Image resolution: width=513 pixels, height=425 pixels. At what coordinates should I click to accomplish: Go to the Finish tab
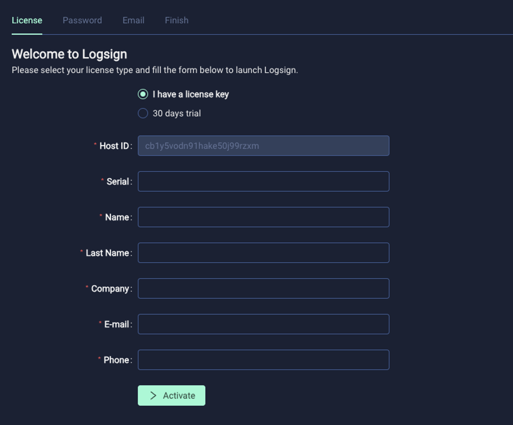(177, 20)
